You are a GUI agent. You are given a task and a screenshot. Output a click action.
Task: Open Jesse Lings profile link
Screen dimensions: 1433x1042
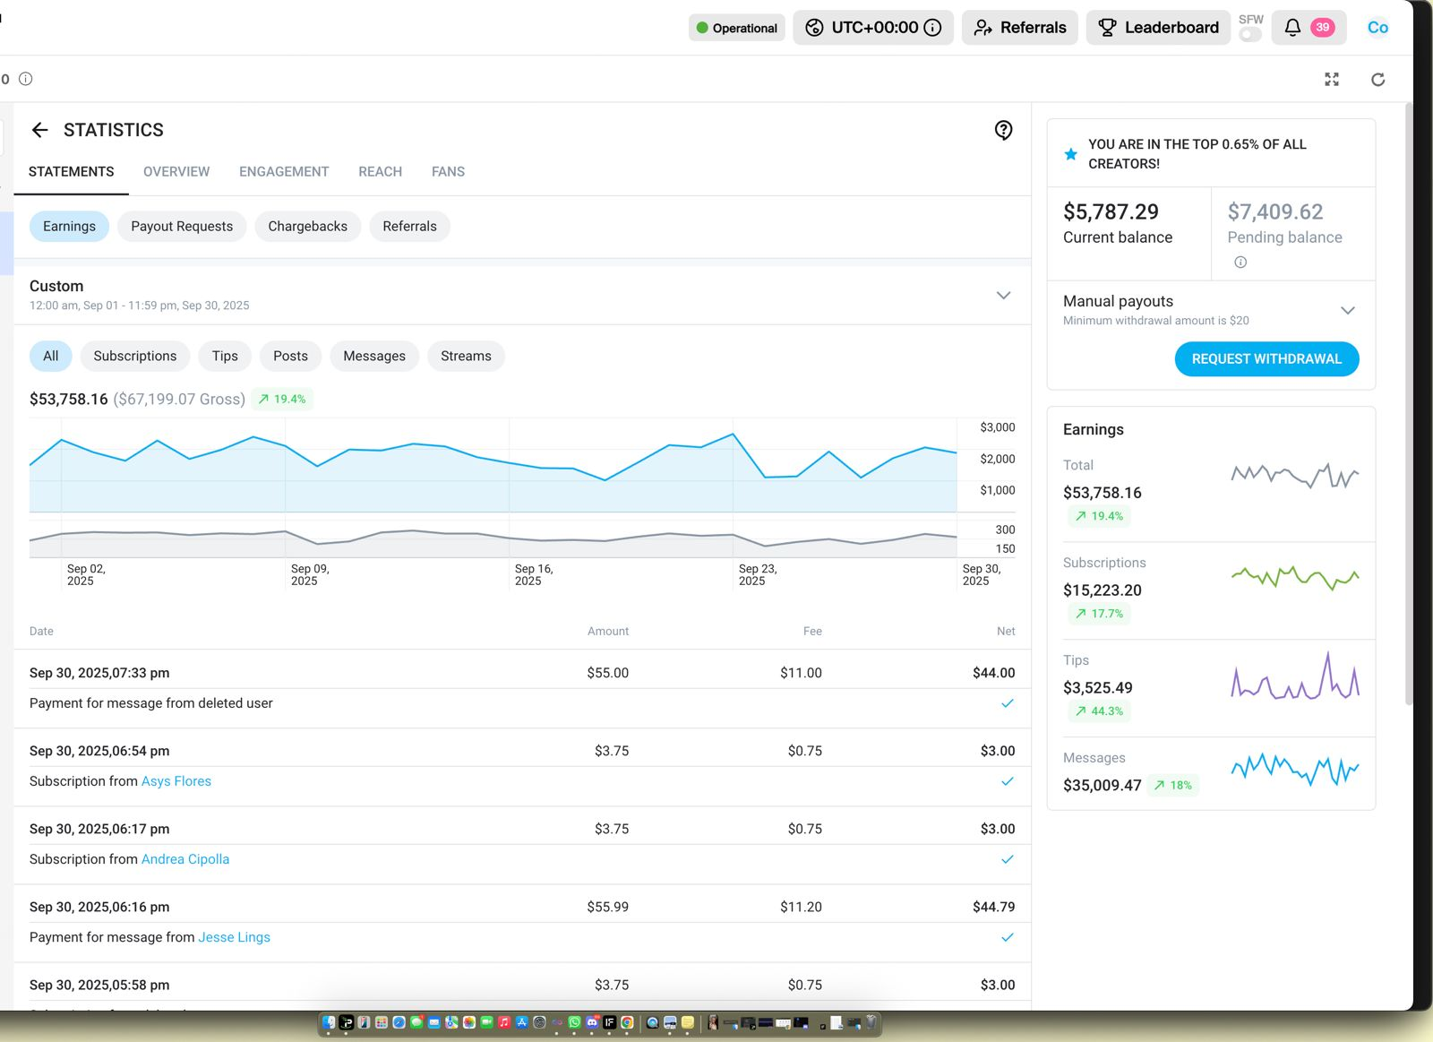point(234,937)
